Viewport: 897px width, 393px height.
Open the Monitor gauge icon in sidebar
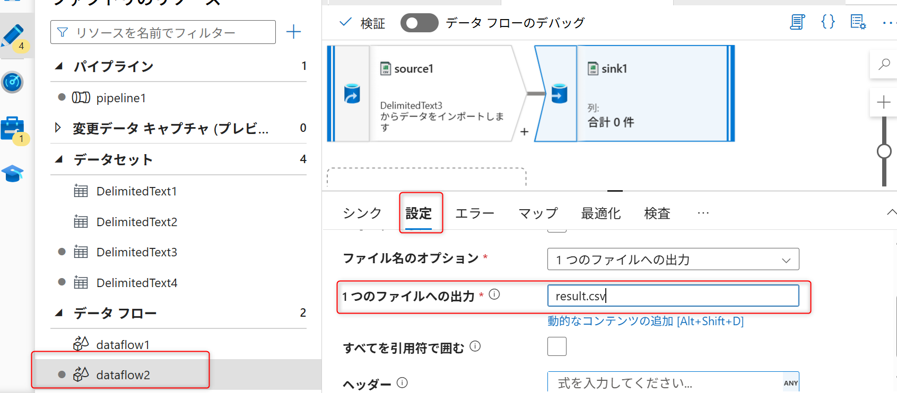point(12,82)
